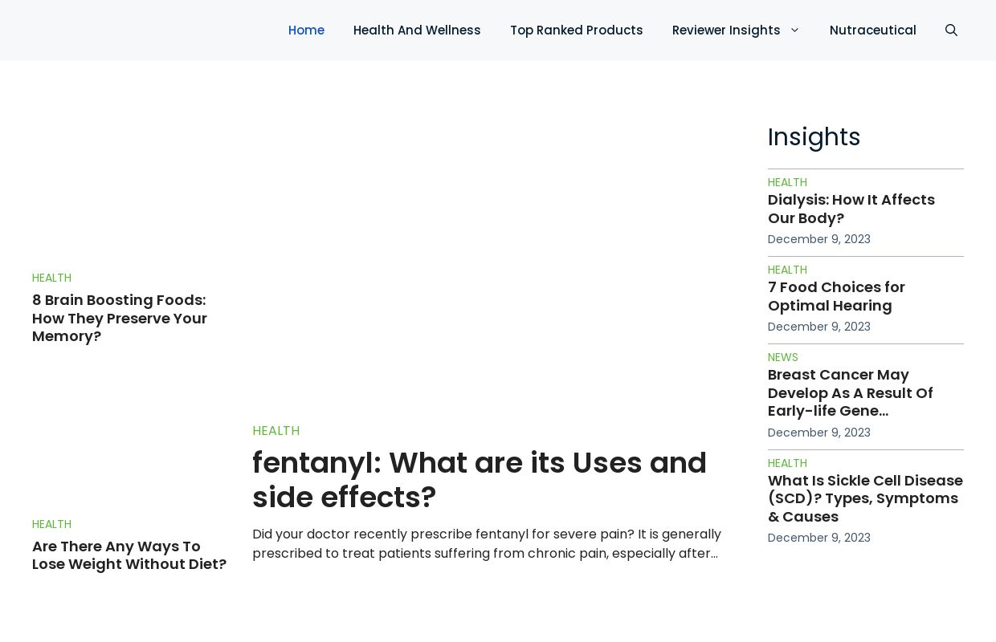
Task: Open the Nutraceutical menu item
Action: click(872, 30)
